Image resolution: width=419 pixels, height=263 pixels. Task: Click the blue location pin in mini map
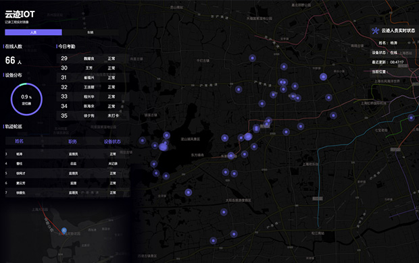pyautogui.click(x=64, y=231)
